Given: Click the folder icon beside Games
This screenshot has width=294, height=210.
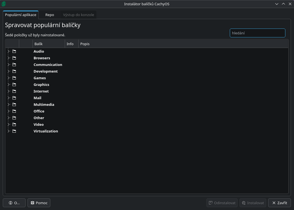Looking at the screenshot, I should [14, 78].
